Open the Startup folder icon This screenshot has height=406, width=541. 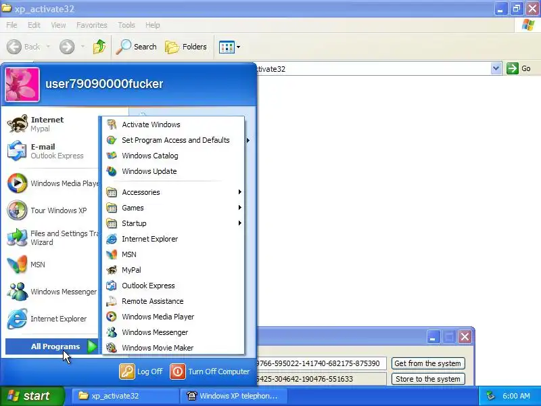coord(112,223)
